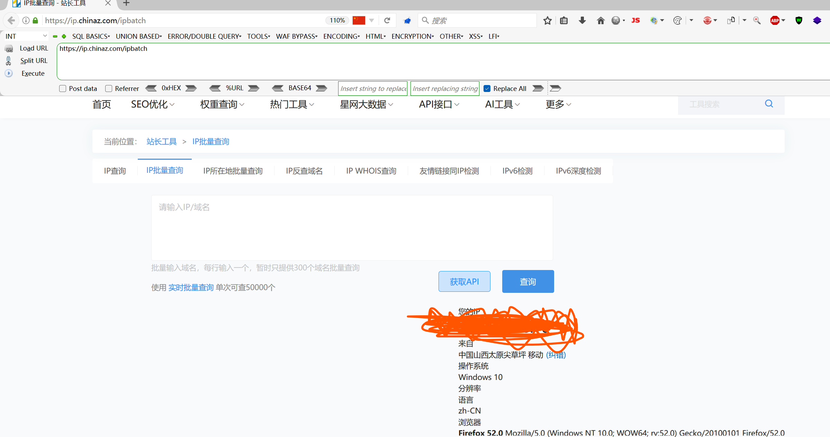
Task: Switch to IP WHOIS查询 tab
Action: (371, 171)
